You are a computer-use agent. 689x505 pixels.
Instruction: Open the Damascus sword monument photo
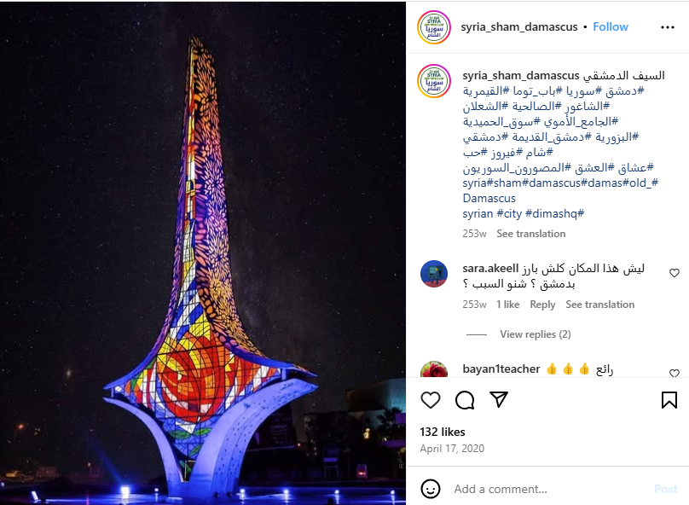pyautogui.click(x=203, y=252)
